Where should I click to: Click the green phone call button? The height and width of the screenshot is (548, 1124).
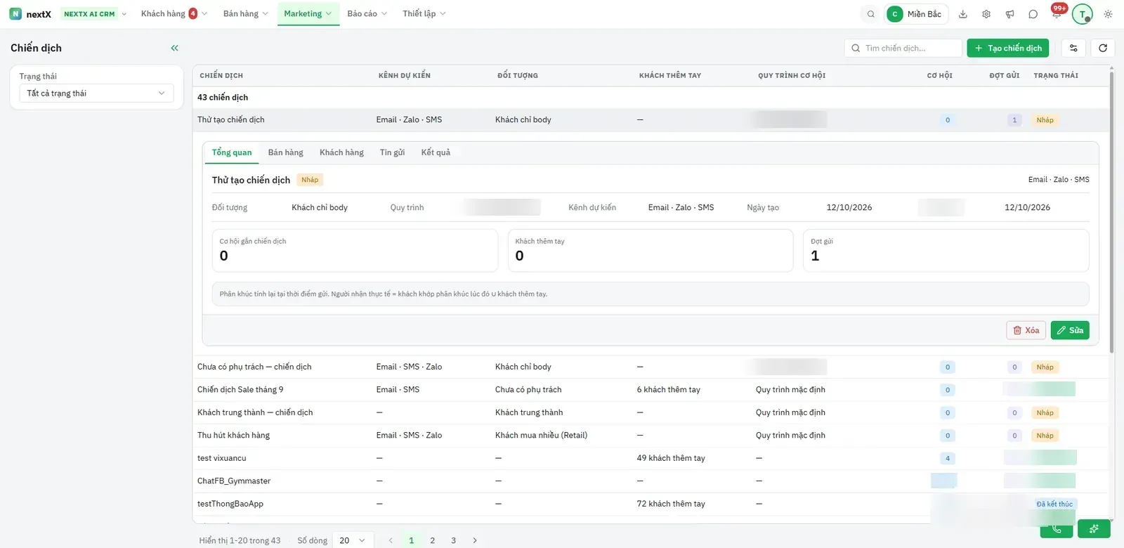point(1057,529)
